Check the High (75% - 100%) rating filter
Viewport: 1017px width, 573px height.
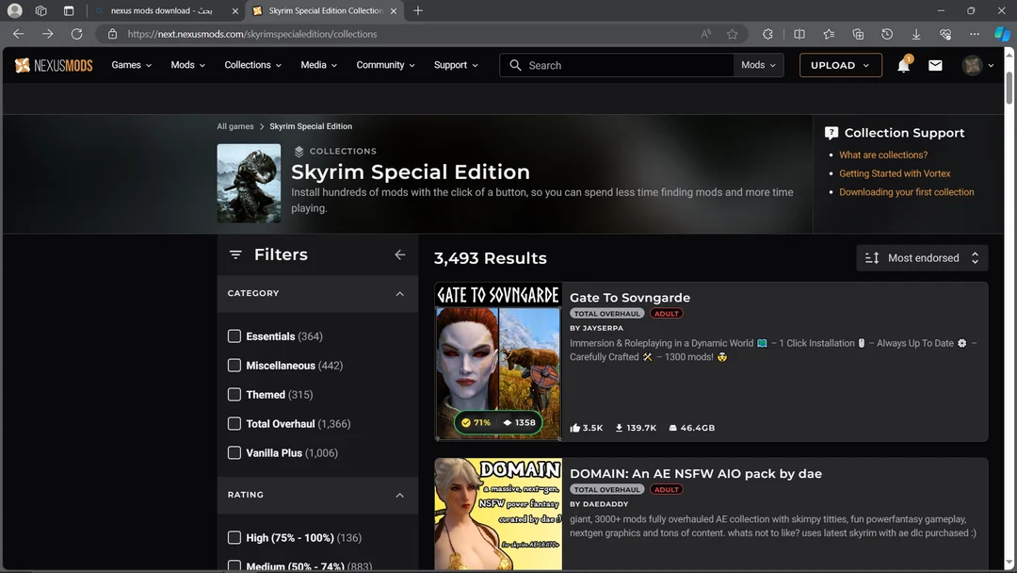pos(234,537)
